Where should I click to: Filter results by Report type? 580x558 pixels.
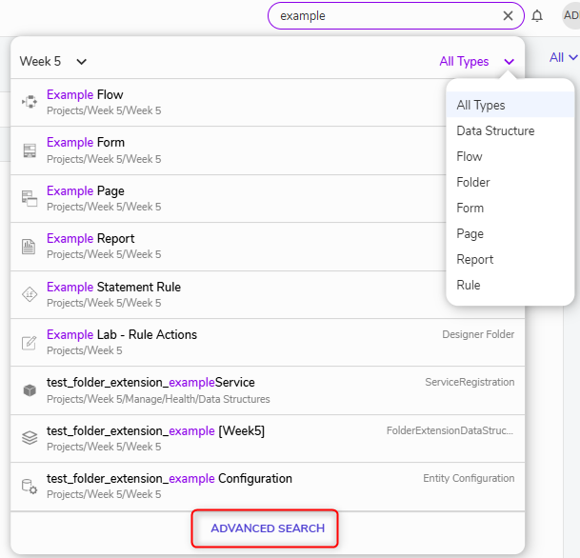click(510, 259)
